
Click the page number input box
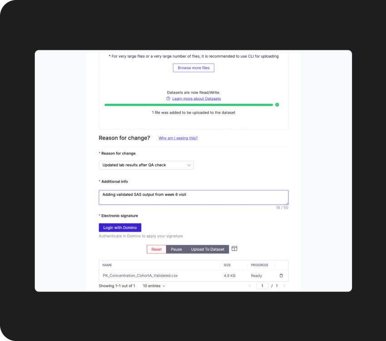262,286
